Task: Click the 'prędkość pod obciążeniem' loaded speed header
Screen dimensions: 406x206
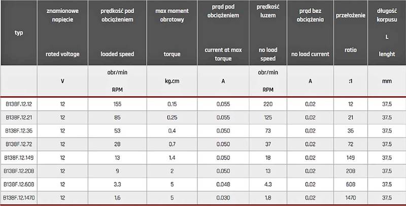Action: click(117, 32)
